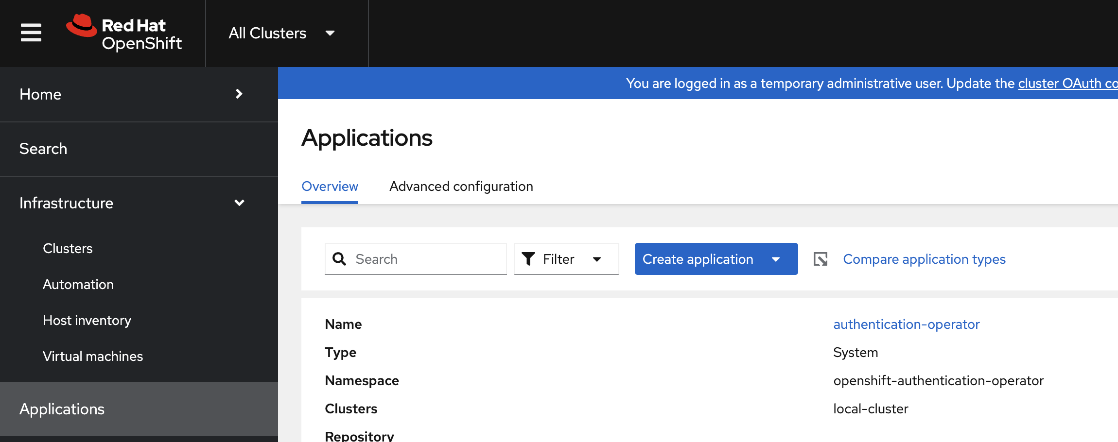Click into the applications Search field
1118x442 pixels.
[428, 259]
